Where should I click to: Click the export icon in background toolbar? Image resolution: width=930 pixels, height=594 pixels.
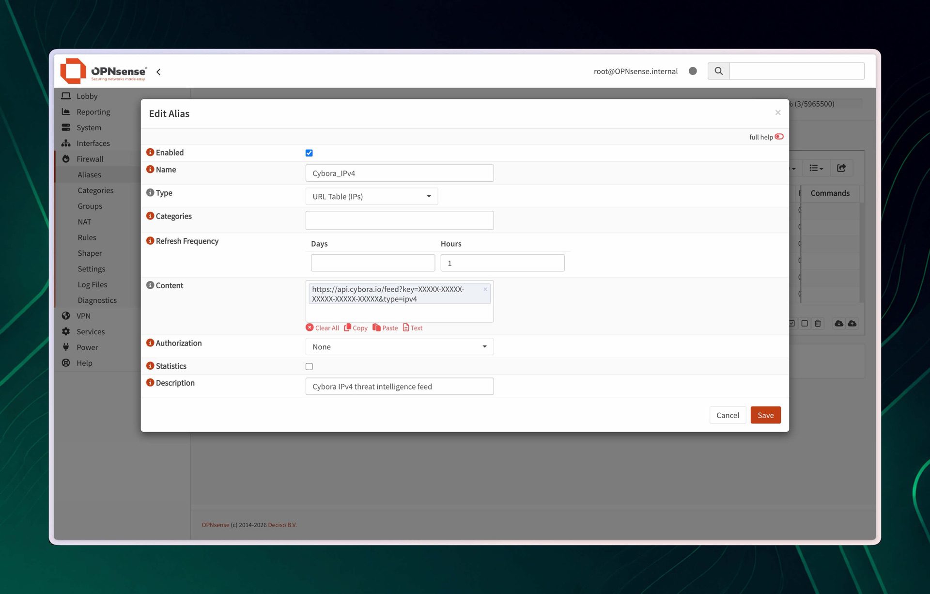pyautogui.click(x=841, y=168)
